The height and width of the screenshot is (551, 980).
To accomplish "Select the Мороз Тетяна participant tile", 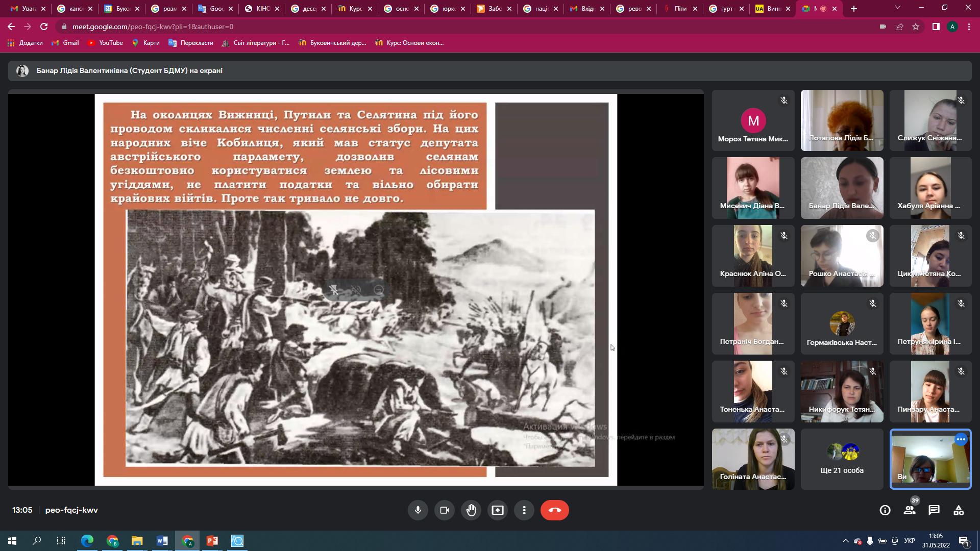I will click(x=753, y=120).
